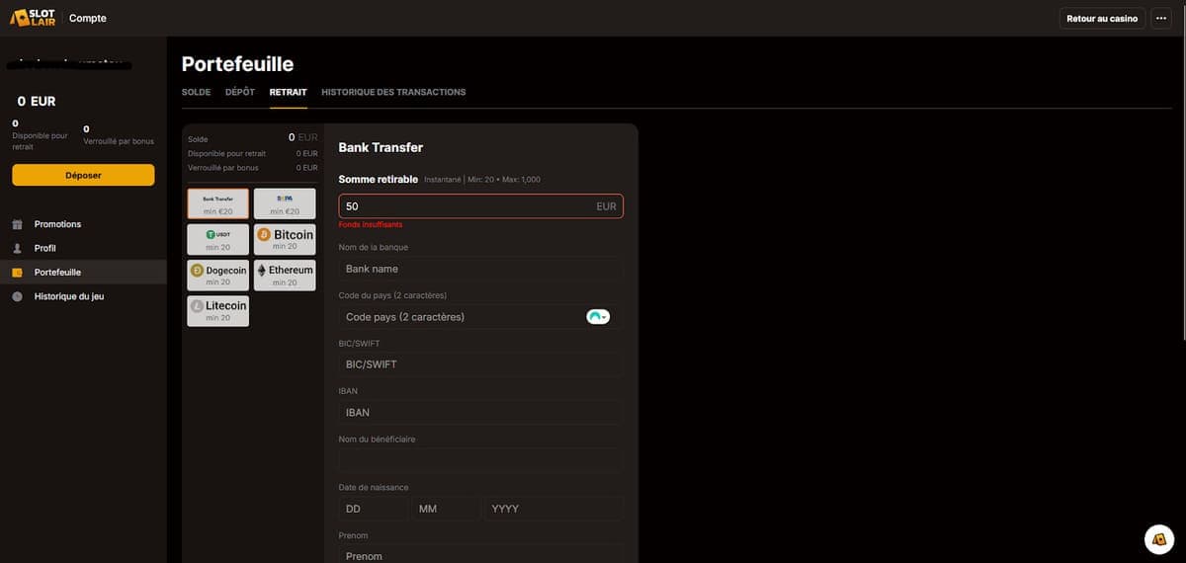Screen dimensions: 1186x563
Task: Pick Litecoin withdrawal method
Action: click(x=217, y=310)
